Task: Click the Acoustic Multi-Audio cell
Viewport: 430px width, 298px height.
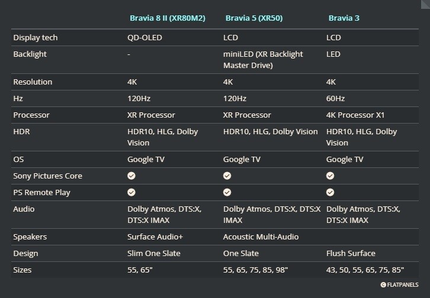Action: [261, 237]
